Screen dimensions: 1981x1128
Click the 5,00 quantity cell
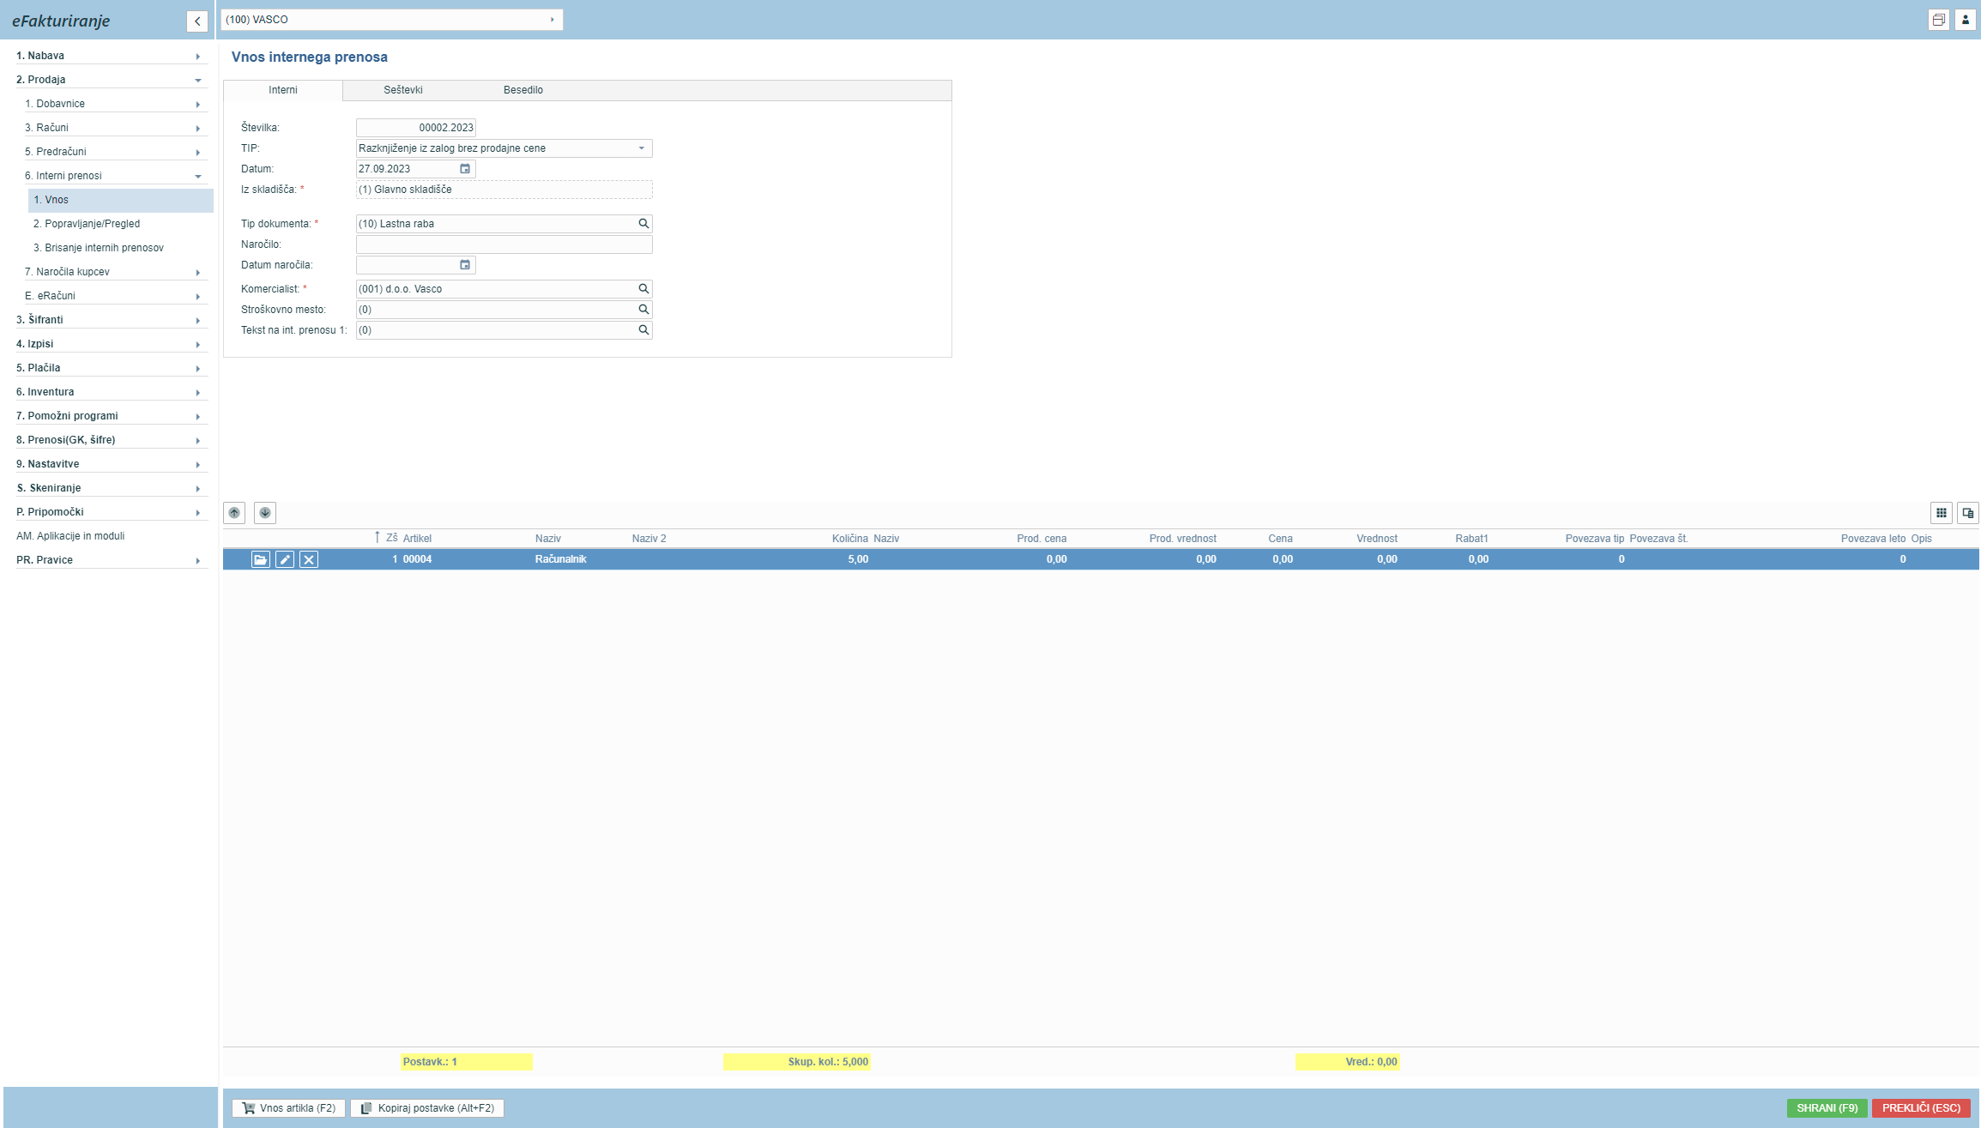point(858,559)
